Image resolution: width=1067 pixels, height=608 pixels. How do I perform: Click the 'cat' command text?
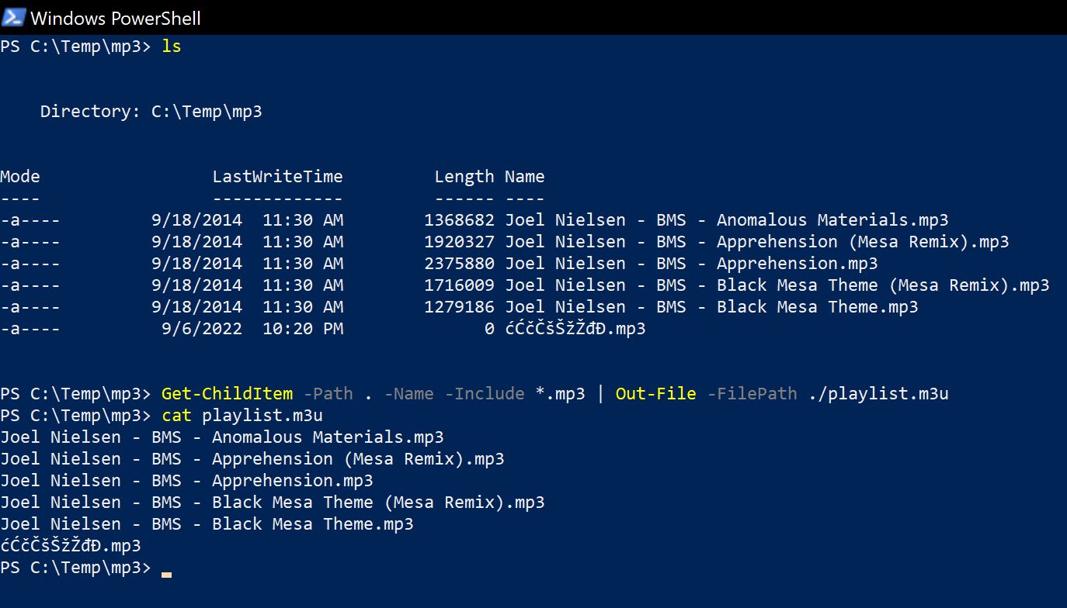tap(176, 416)
